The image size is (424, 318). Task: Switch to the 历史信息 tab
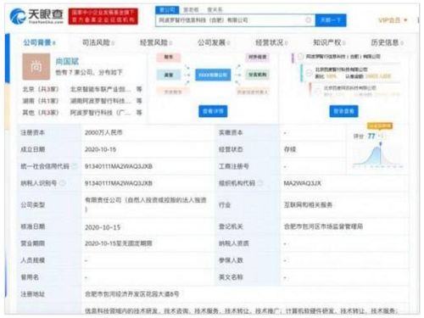[x=387, y=42]
